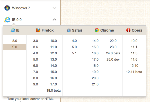Choose Firefox version 3.0
Viewport: 150px width, 102px height.
(x=36, y=41)
